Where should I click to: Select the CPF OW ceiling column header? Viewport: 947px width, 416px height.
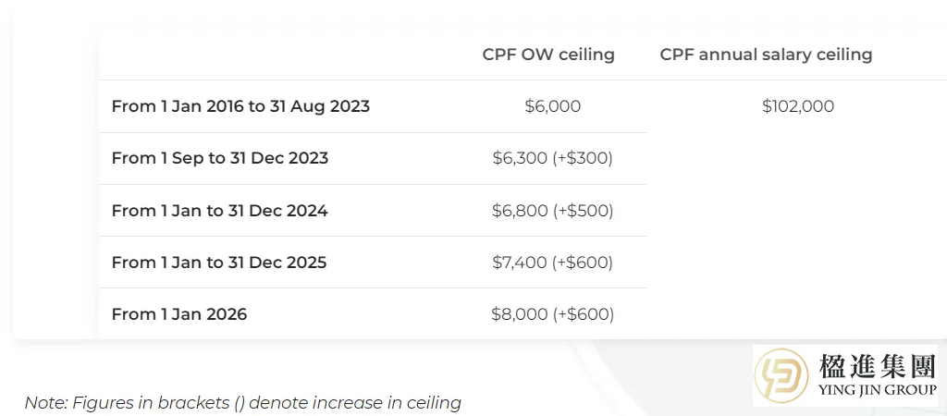coord(548,55)
